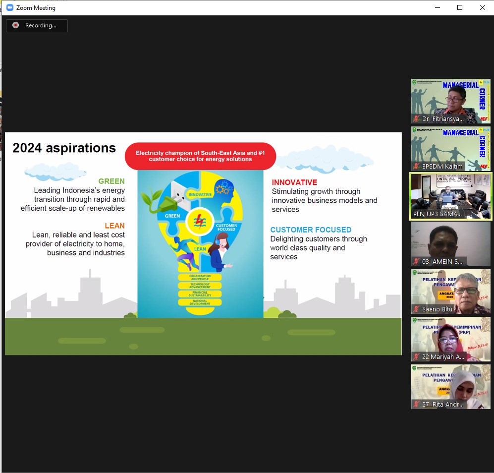Click the Zoom Meeting app icon in title bar
Screen dimensions: 494x473
coord(10,7)
